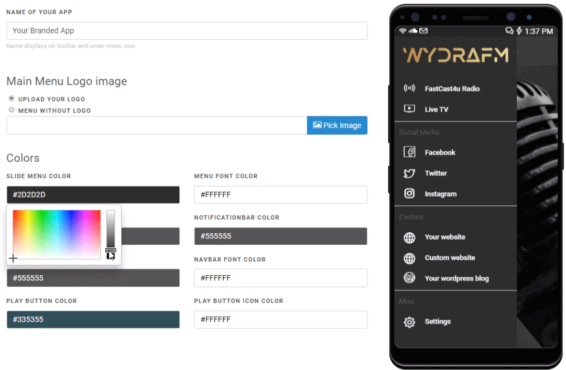The image size is (566, 370).
Task: Click the cloud icon in phone status bar
Action: [x=412, y=31]
